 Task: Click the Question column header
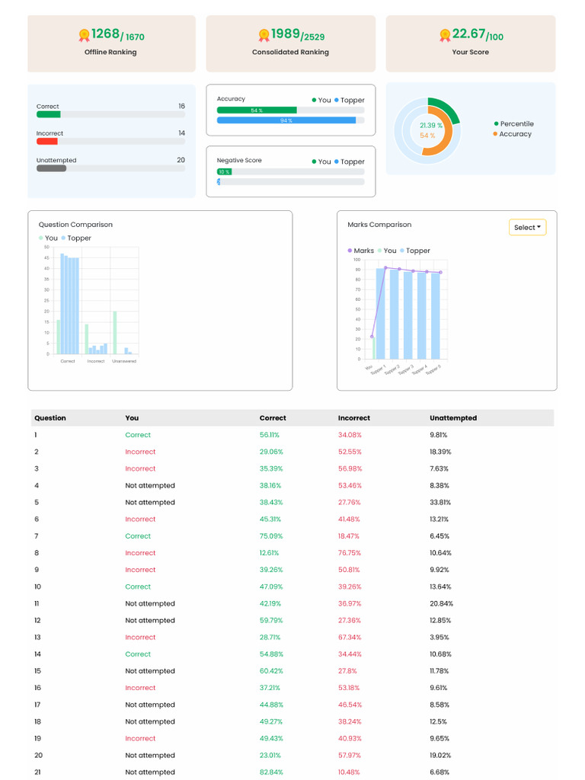click(50, 418)
